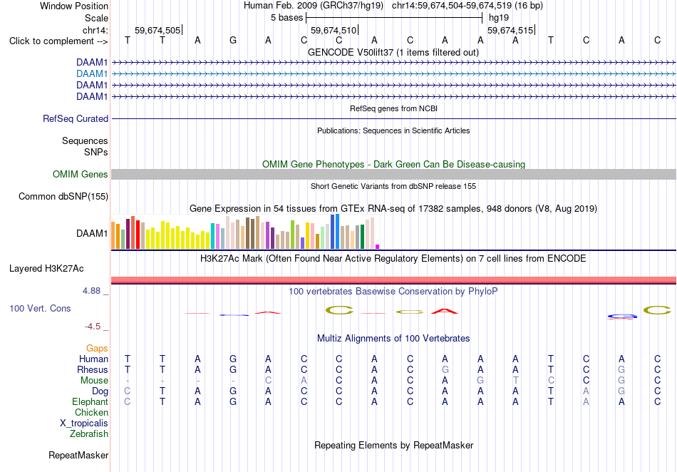Click the 59,674,505 position marker

157,30
